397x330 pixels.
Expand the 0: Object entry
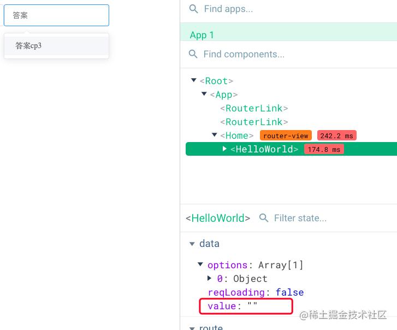click(209, 278)
